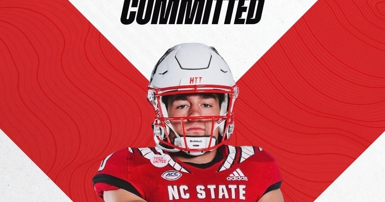The image size is (385, 202).
Task: Select the red facemask center bar
Action: point(193,134)
